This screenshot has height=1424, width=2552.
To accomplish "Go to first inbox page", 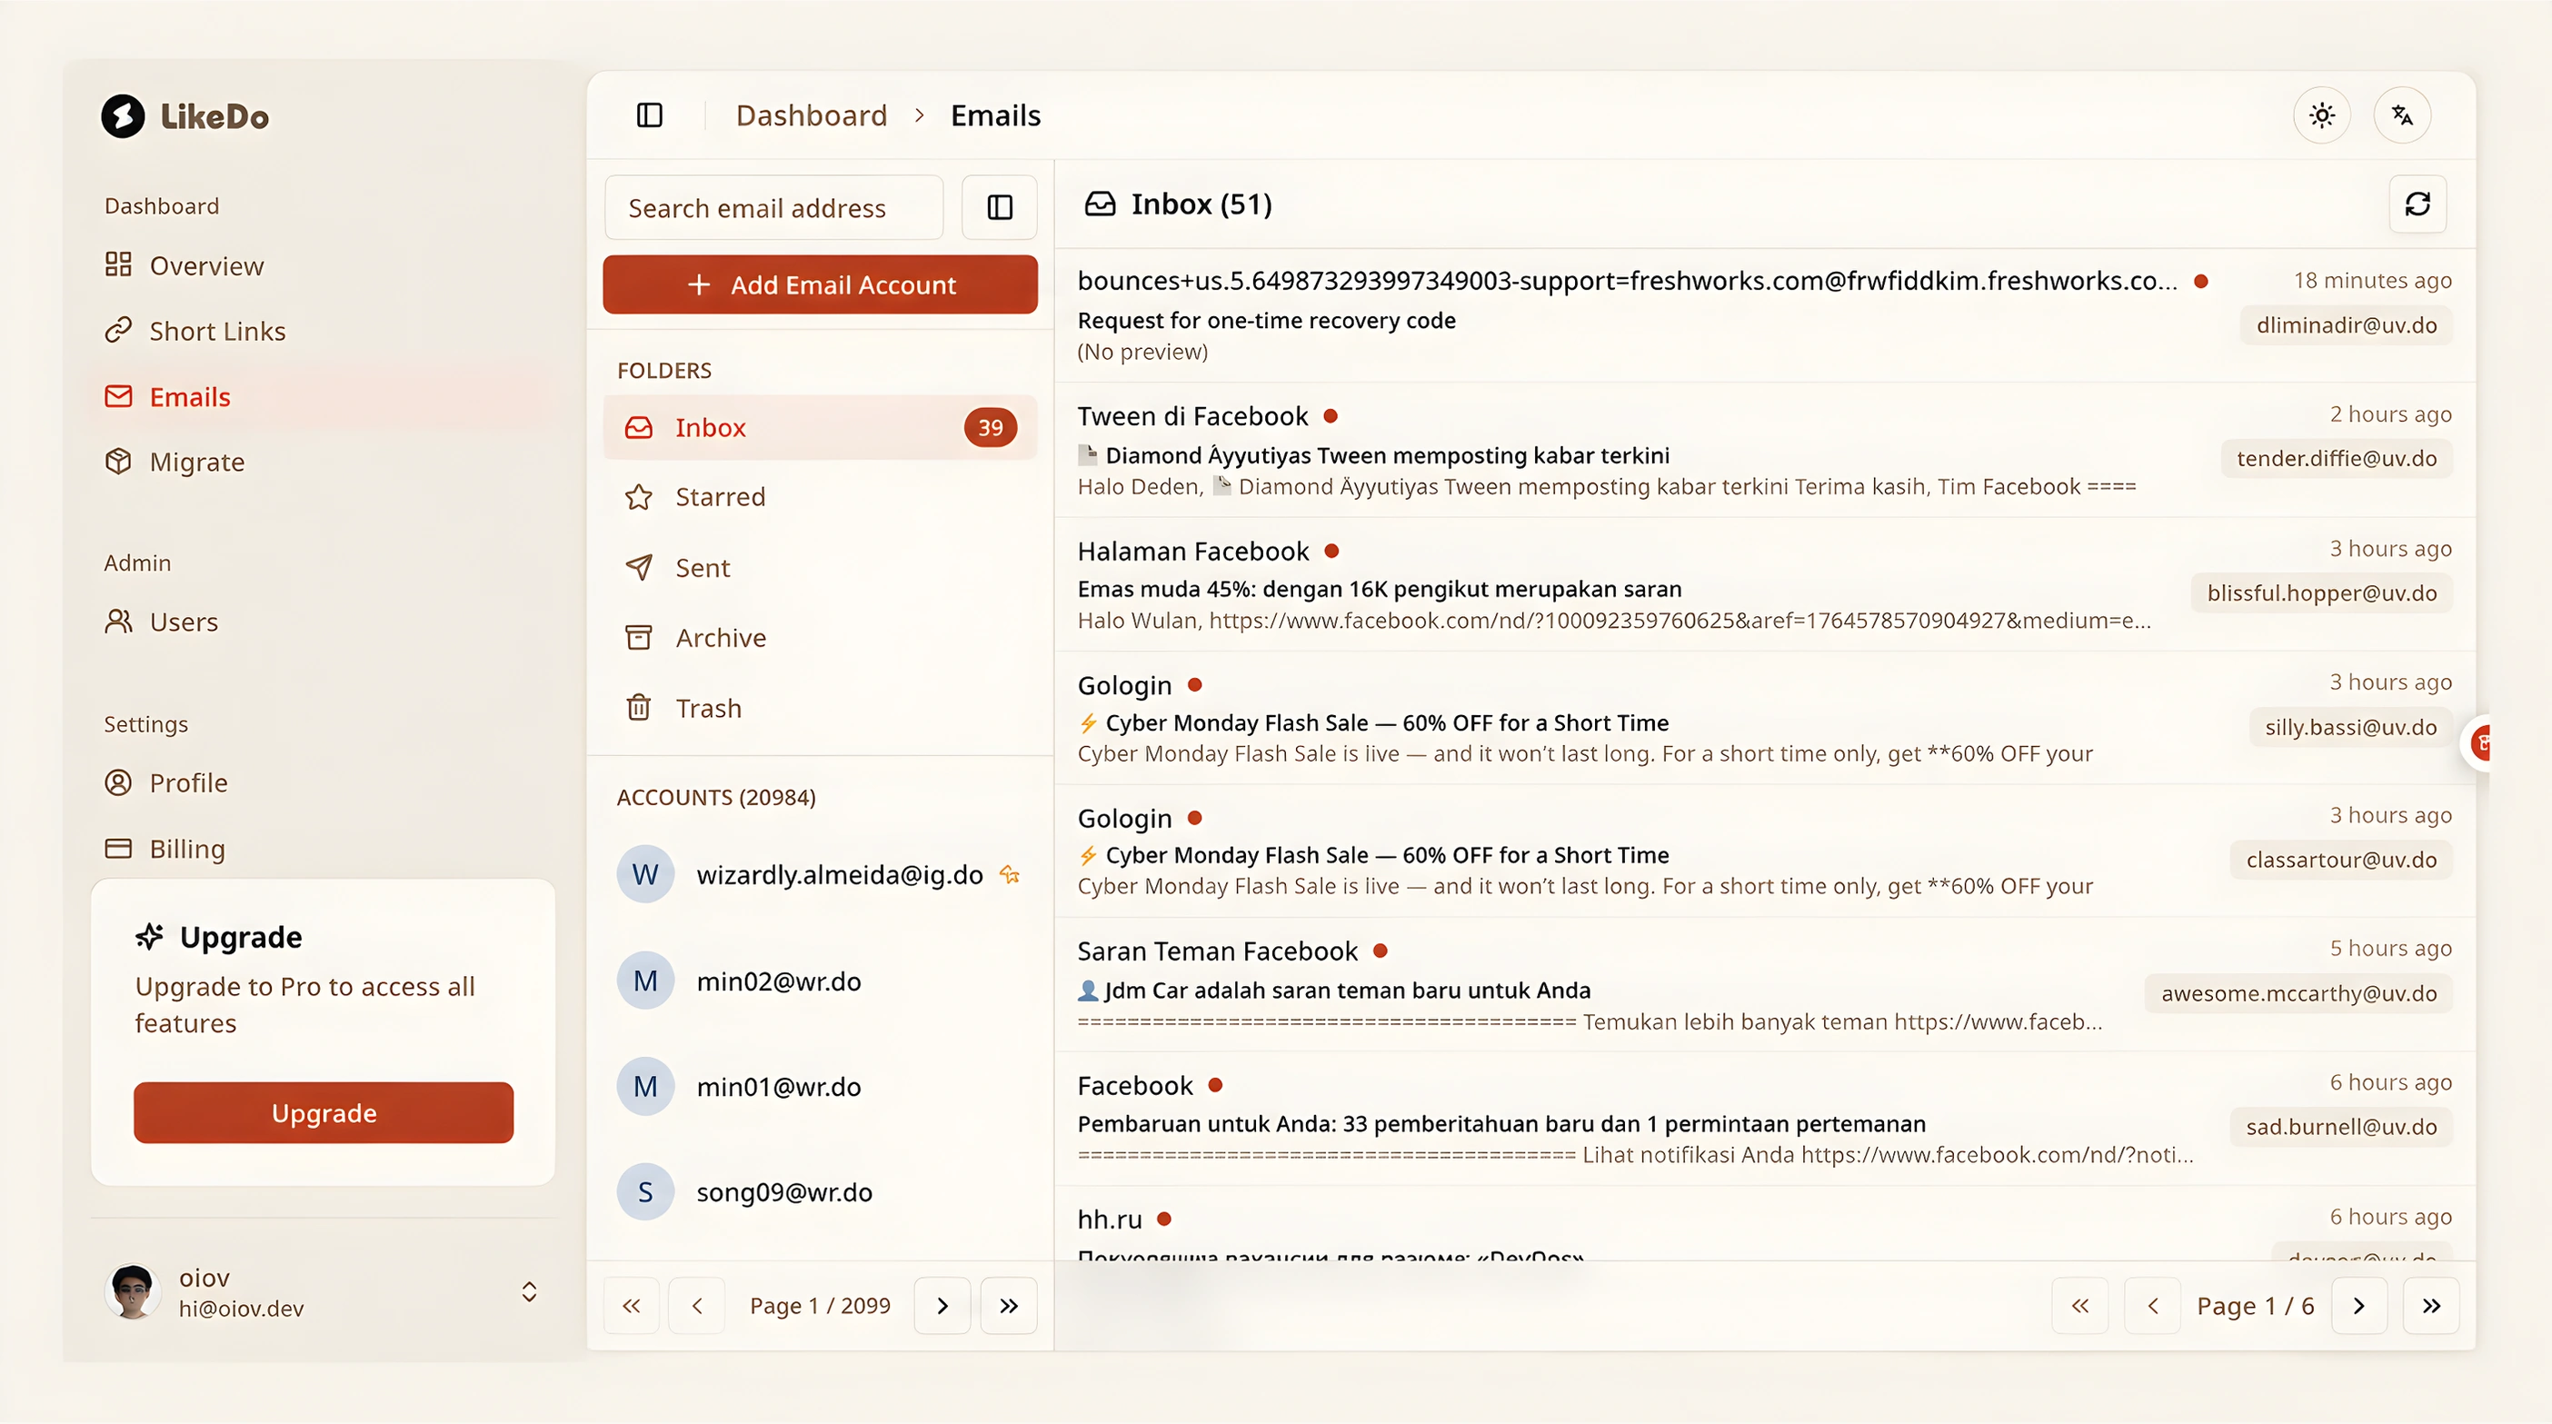I will point(2079,1305).
